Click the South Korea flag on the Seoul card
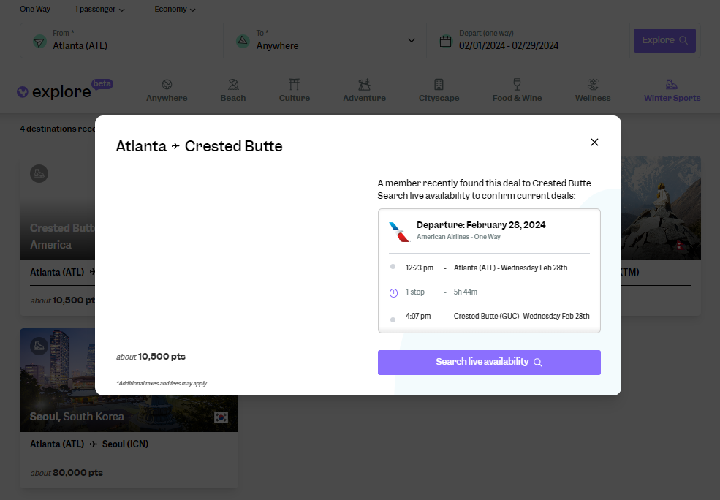The image size is (720, 500). 220,417
